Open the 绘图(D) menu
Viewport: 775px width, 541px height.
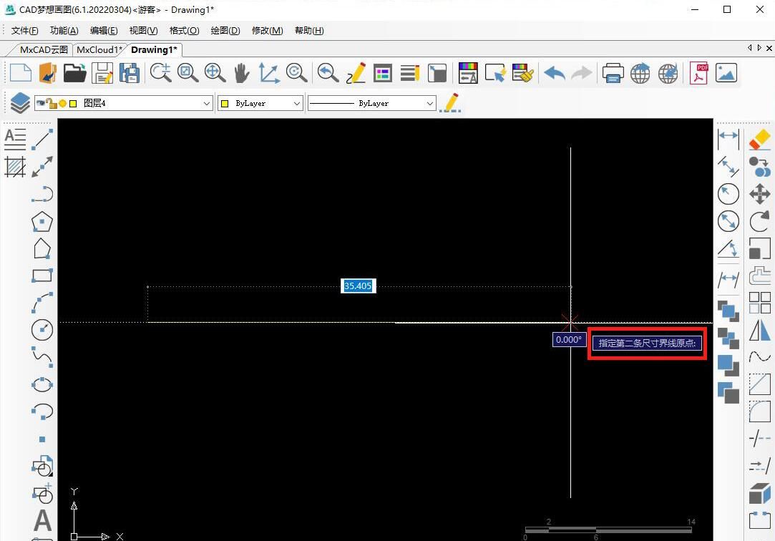(x=225, y=31)
